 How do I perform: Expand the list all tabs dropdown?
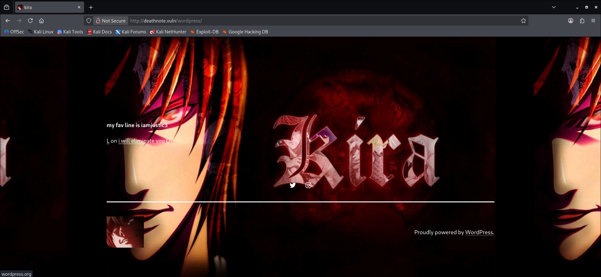pos(554,7)
